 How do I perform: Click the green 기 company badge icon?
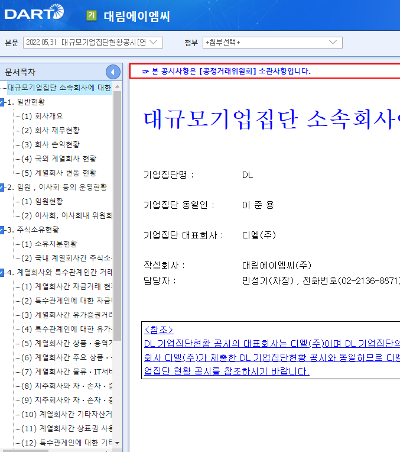(x=92, y=15)
